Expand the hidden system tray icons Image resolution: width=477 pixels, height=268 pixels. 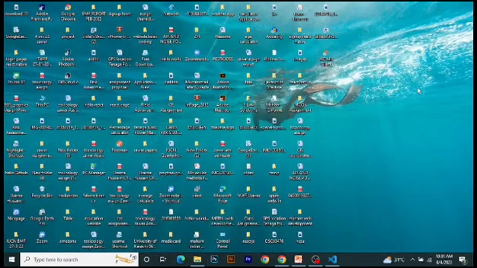[x=413, y=259]
